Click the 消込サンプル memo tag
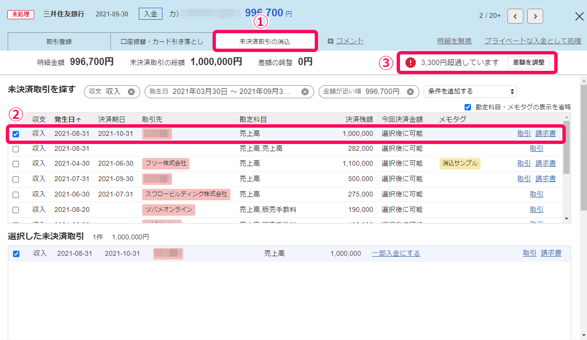Image resolution: width=587 pixels, height=340 pixels. [x=459, y=164]
